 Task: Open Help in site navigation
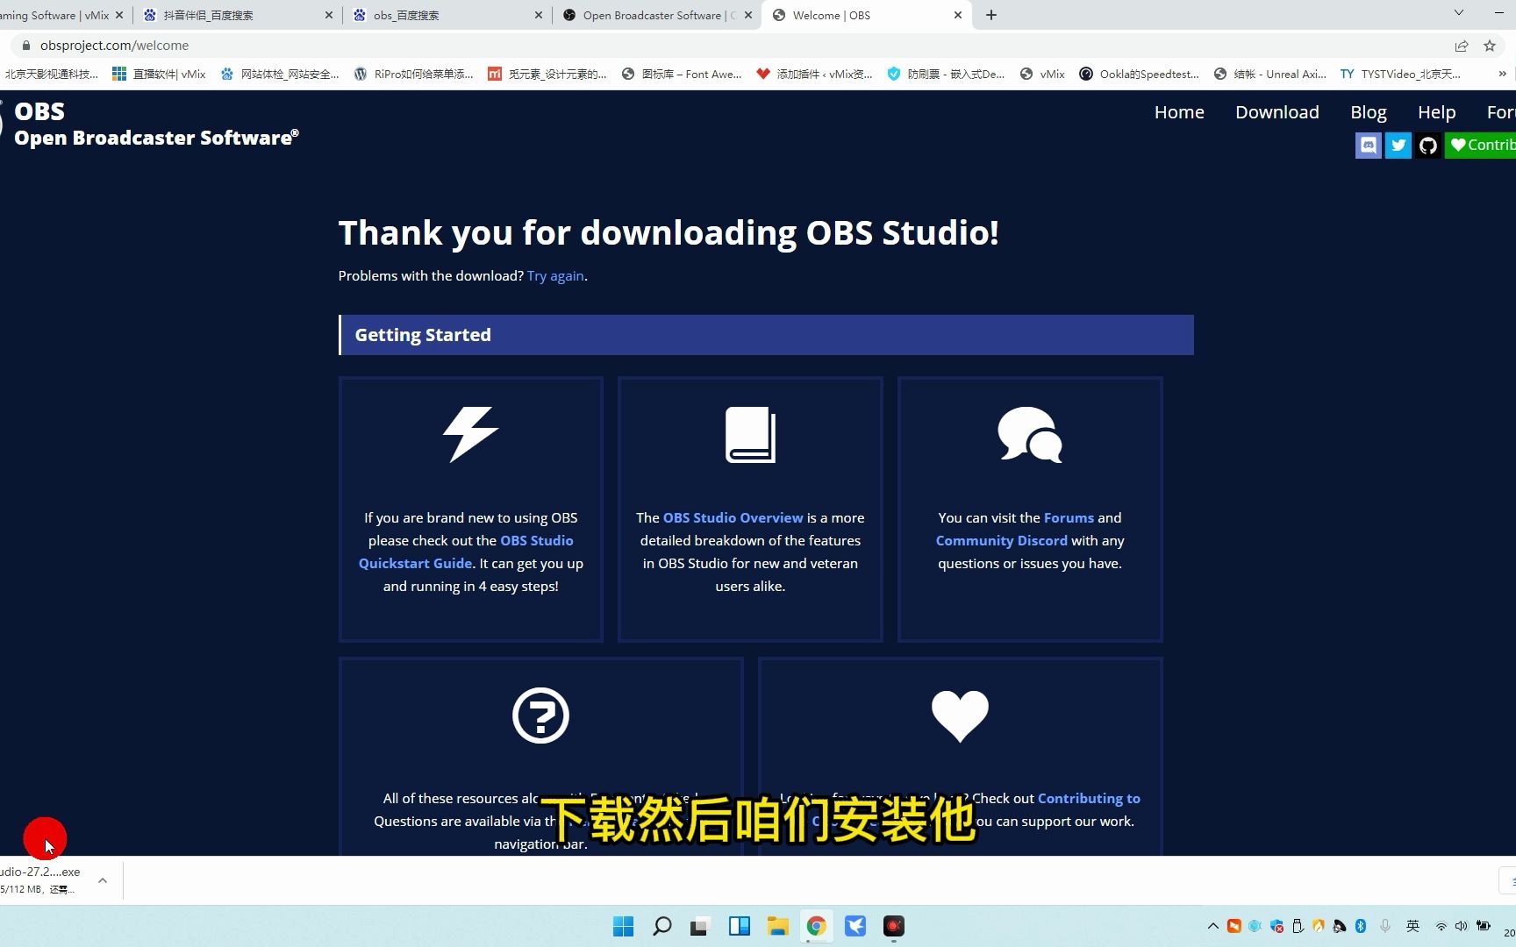click(x=1436, y=112)
